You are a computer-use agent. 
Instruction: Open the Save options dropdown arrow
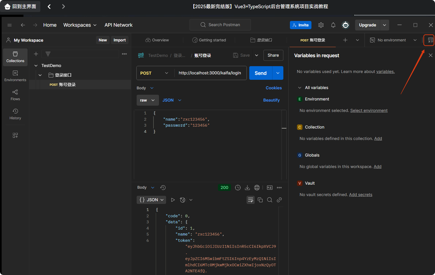257,55
